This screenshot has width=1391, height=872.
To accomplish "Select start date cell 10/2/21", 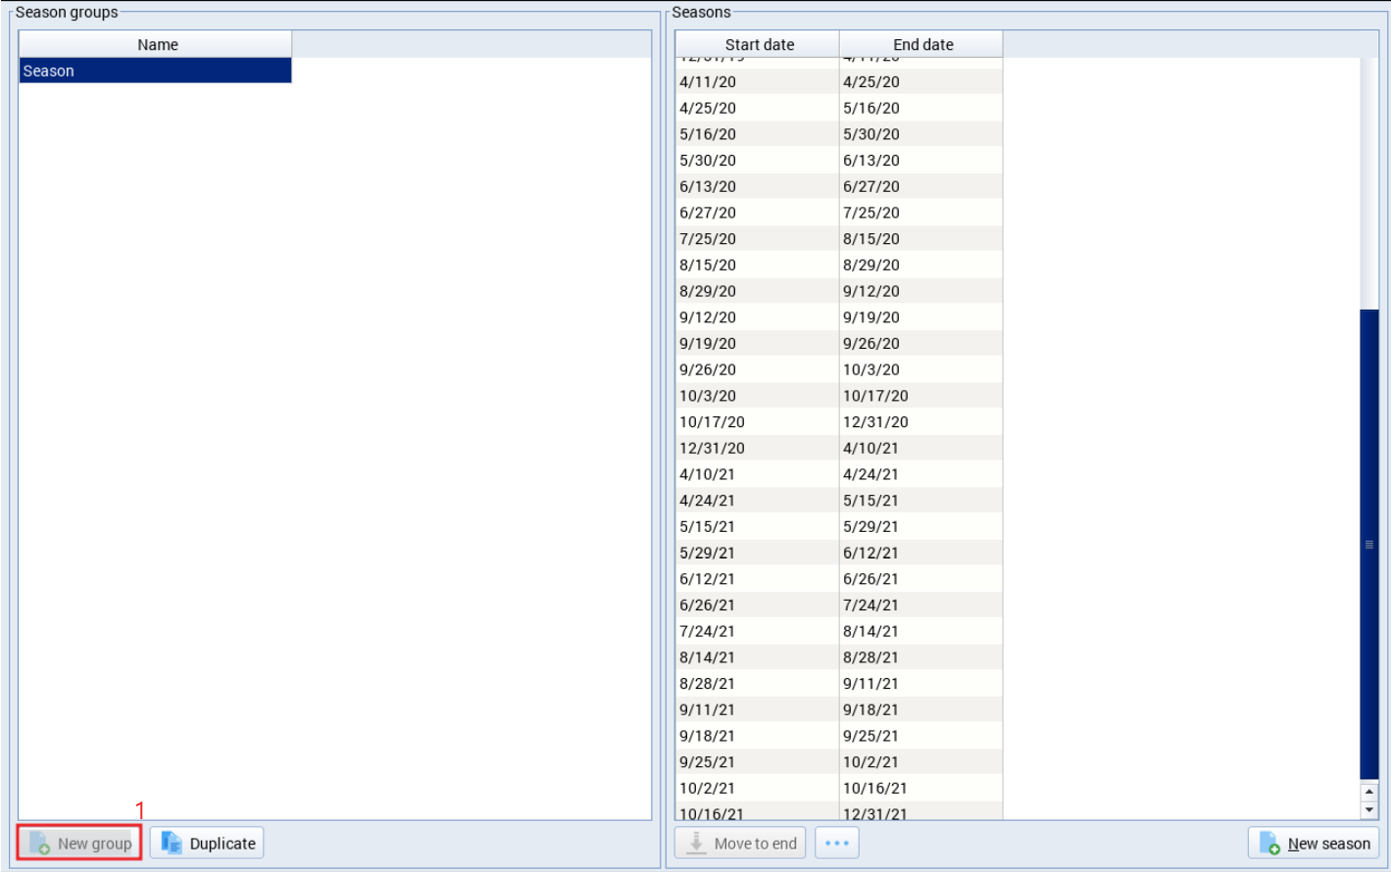I will [757, 788].
